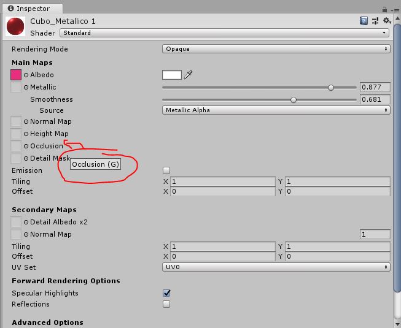
Task: Open the Source dropdown showing Metallic Alpha
Action: point(276,110)
